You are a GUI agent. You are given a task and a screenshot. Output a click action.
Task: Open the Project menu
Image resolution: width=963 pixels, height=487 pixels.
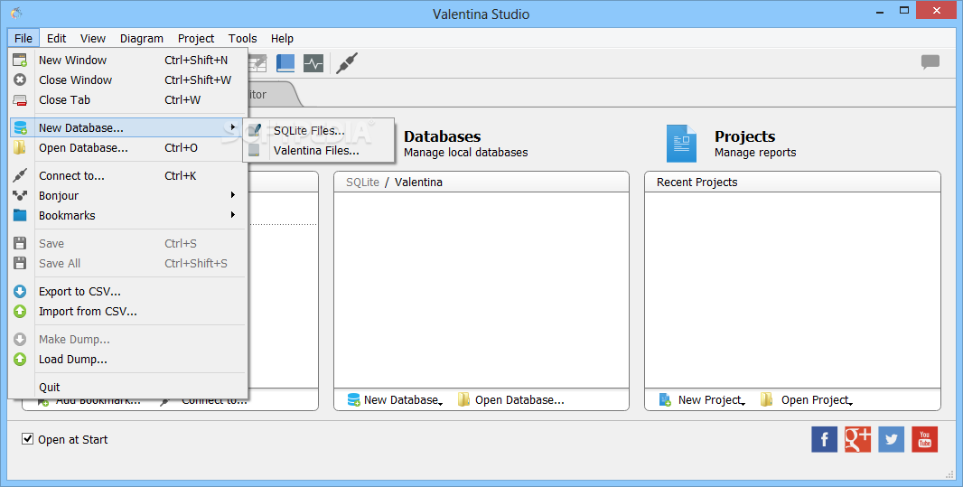196,38
